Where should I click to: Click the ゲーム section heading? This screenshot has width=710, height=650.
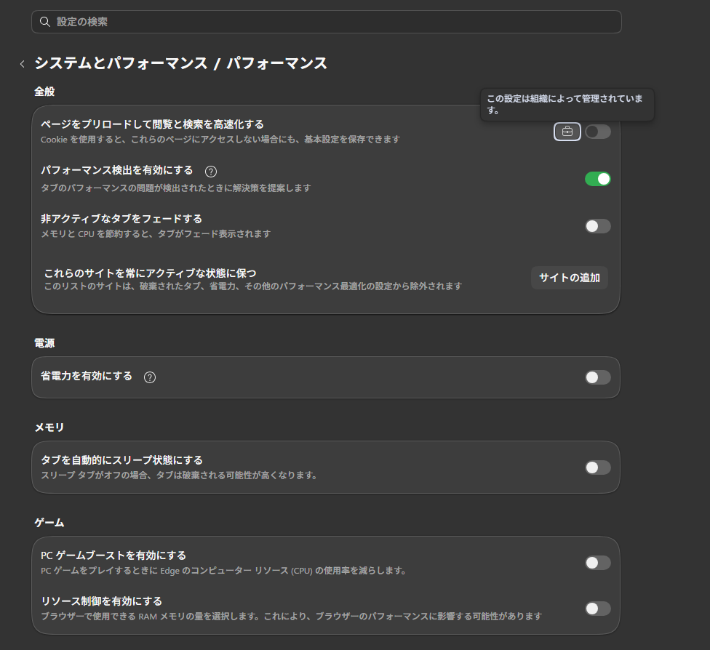pyautogui.click(x=49, y=522)
